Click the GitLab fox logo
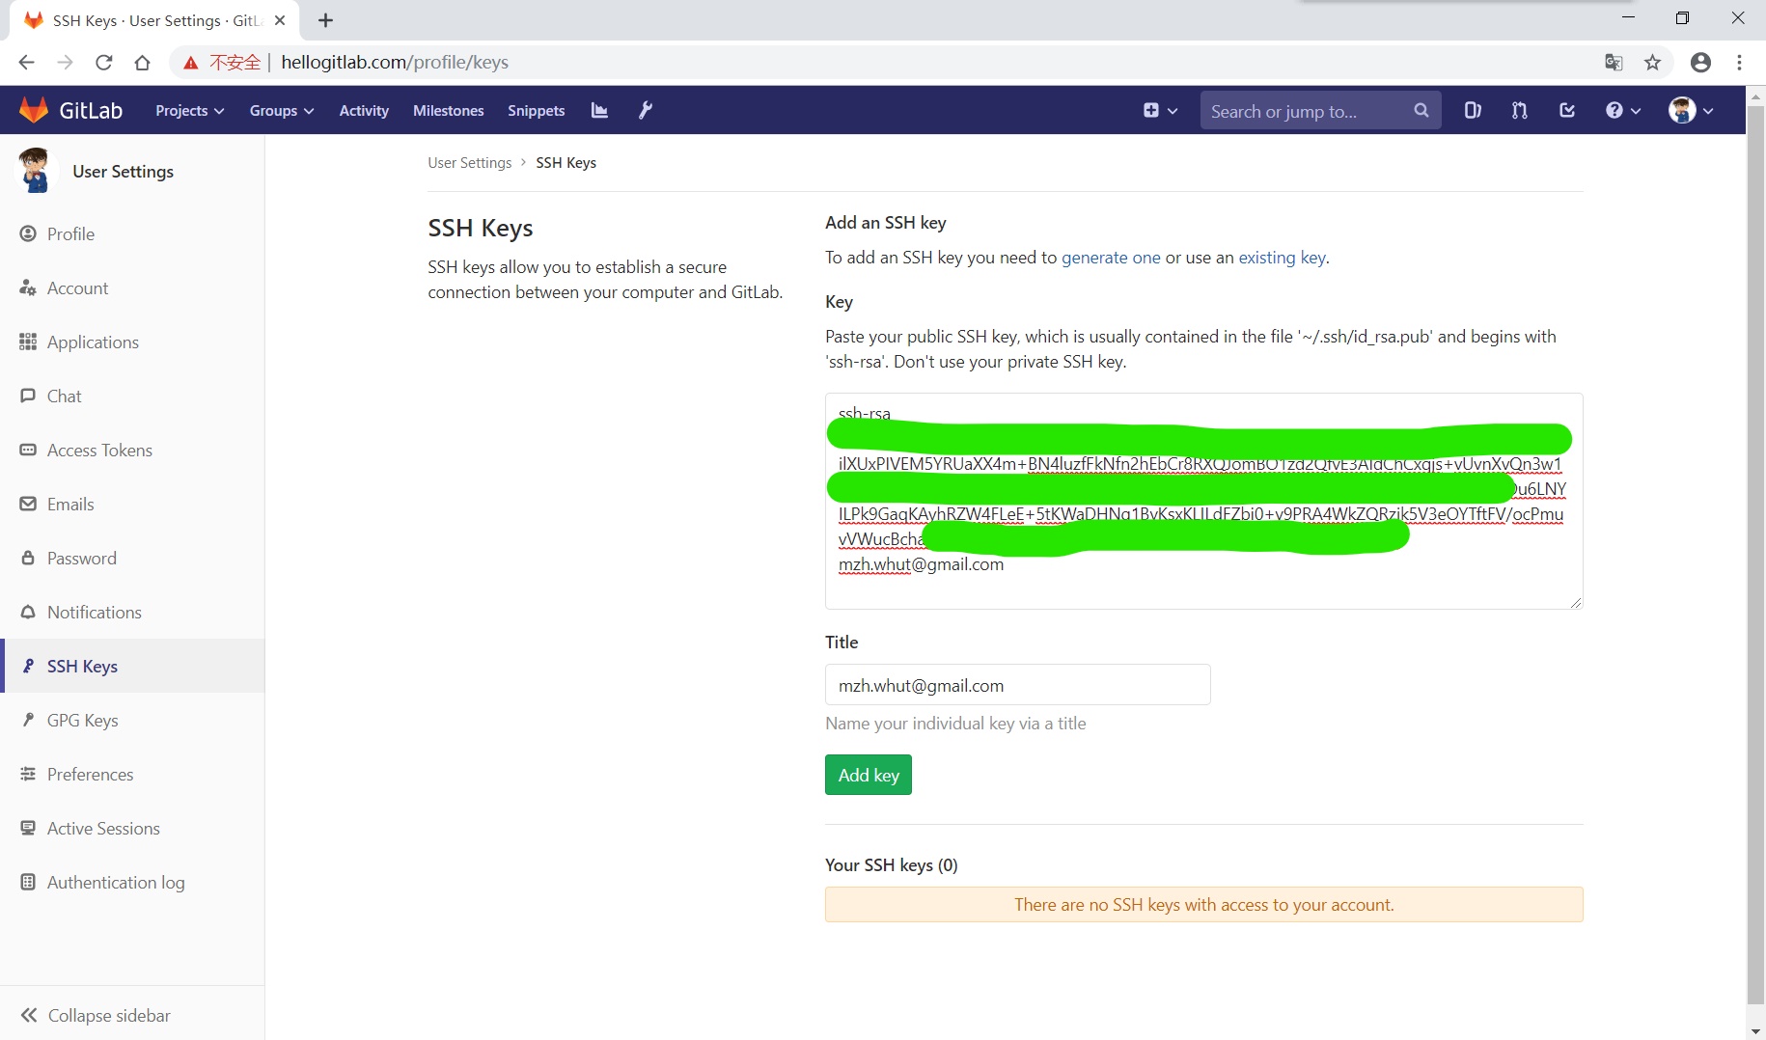Viewport: 1766px width, 1040px height. (x=34, y=110)
